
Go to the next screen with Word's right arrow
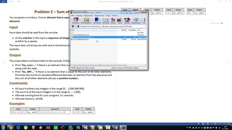[x=228, y=62]
